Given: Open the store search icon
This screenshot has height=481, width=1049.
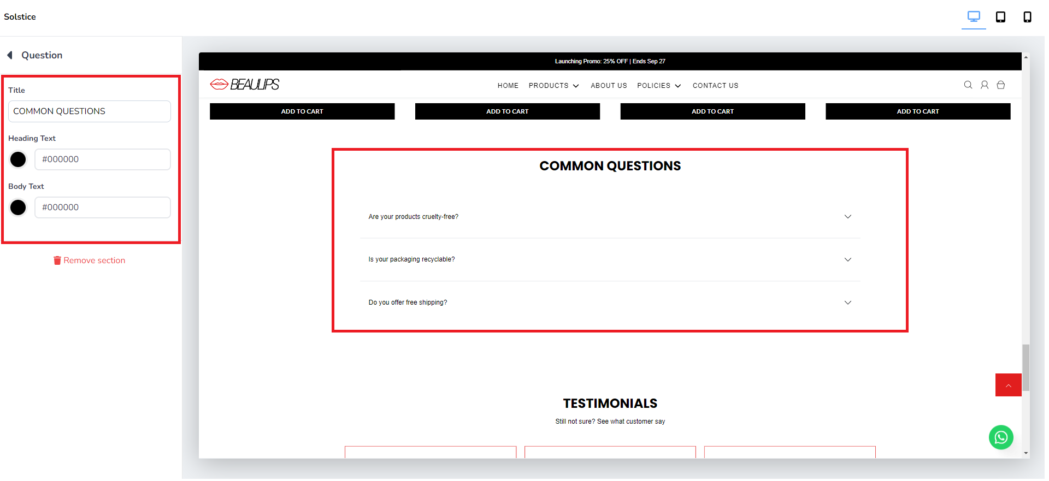Looking at the screenshot, I should [968, 85].
